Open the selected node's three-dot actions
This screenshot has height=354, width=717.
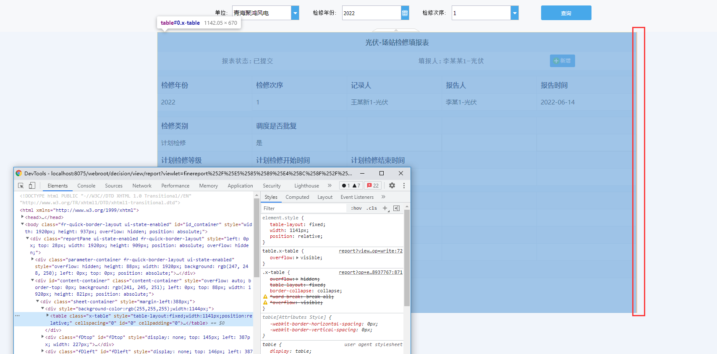click(x=17, y=316)
